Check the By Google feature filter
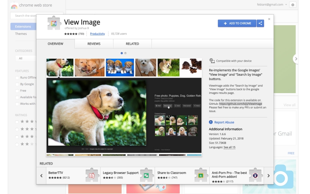310x194 pixels. [17, 84]
